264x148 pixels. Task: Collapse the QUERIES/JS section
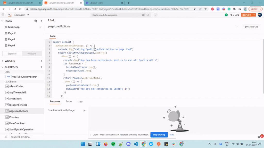2,67
